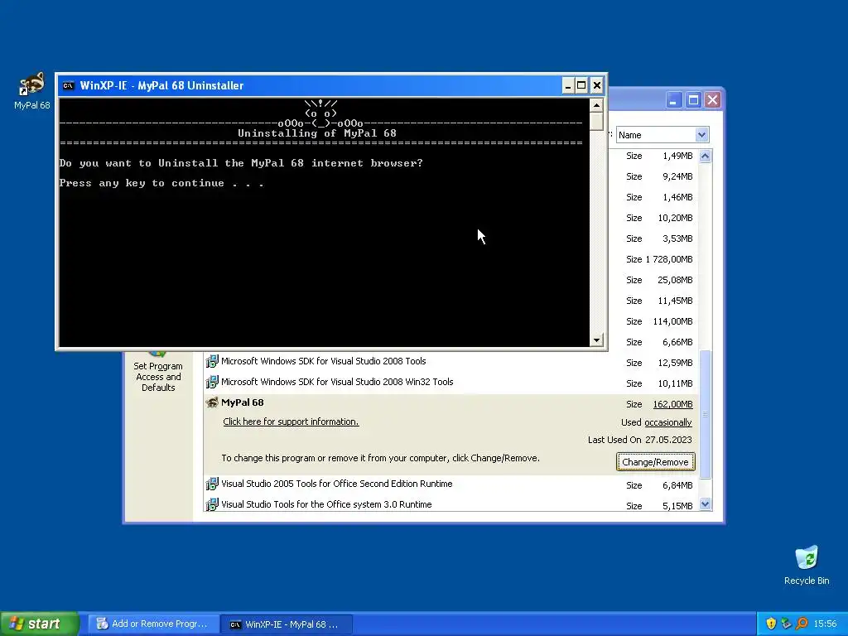Screen dimensions: 848x636
Task: Select Microsoft Windows SDK 2008 Win32 Tools entry
Action: point(337,382)
